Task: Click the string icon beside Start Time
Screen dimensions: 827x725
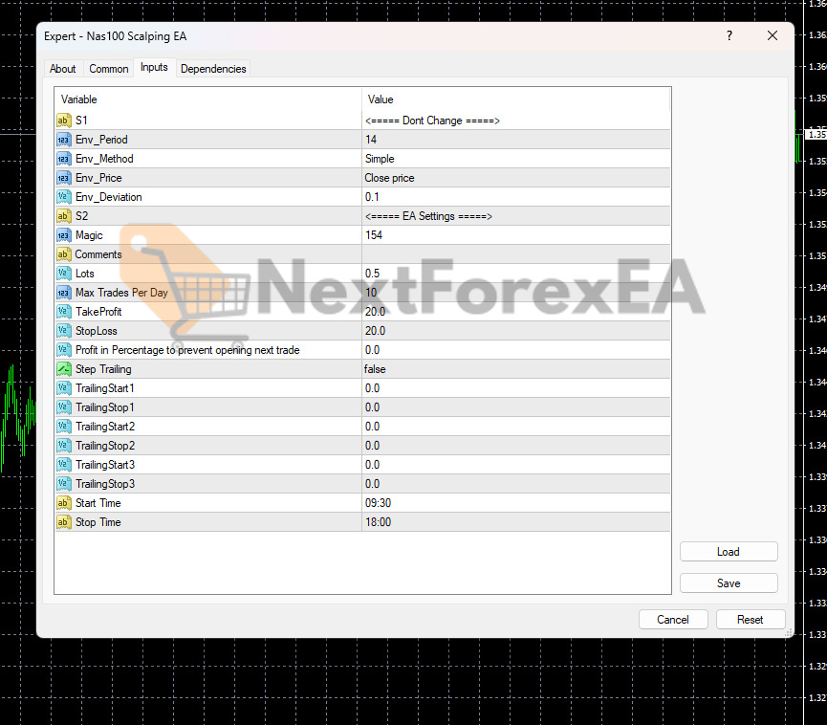Action: pos(64,503)
